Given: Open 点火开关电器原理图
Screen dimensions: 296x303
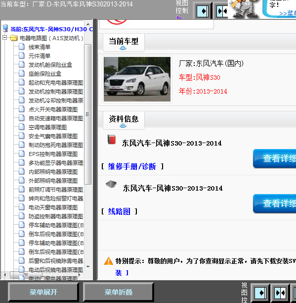Looking at the screenshot, I should (53, 109).
